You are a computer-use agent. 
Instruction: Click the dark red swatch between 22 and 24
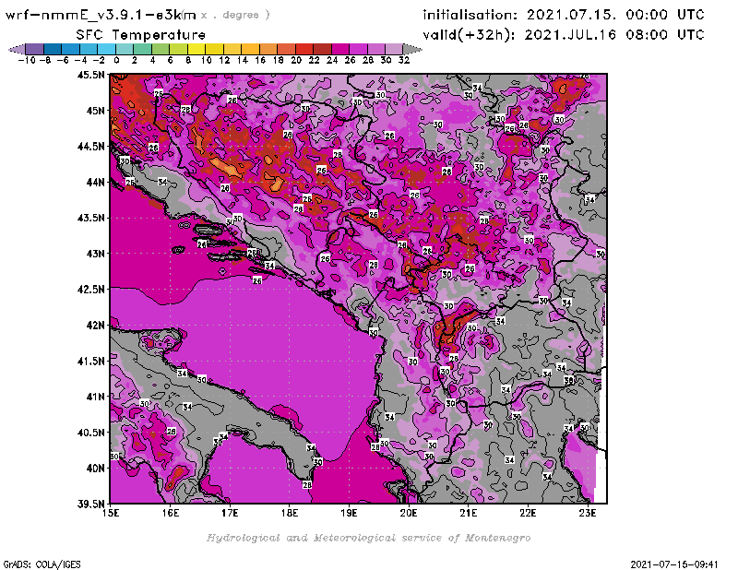point(322,49)
